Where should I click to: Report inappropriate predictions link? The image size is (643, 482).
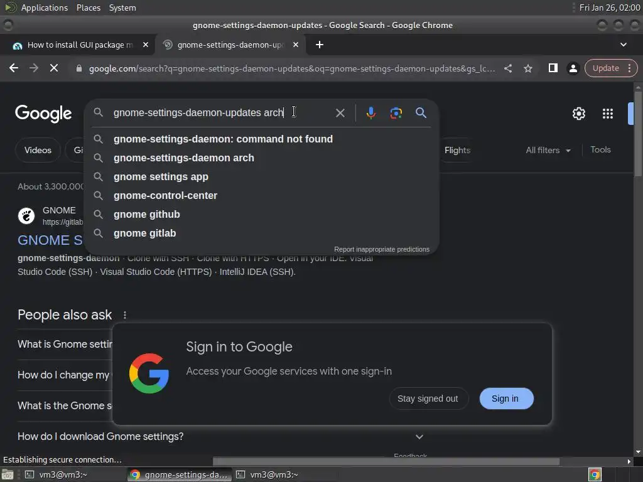click(x=381, y=249)
